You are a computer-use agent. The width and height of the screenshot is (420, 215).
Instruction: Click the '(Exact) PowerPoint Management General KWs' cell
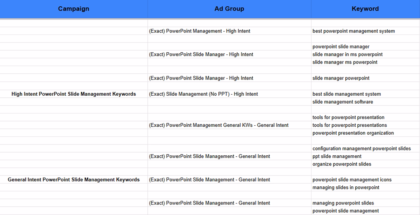click(x=218, y=125)
